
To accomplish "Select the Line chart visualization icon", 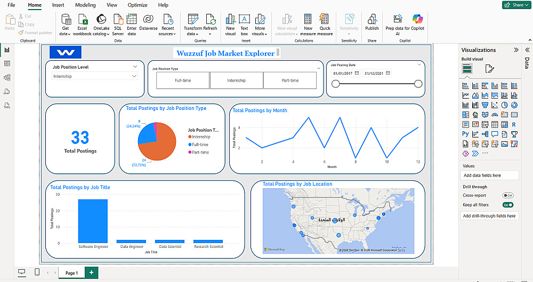I will 466,95.
